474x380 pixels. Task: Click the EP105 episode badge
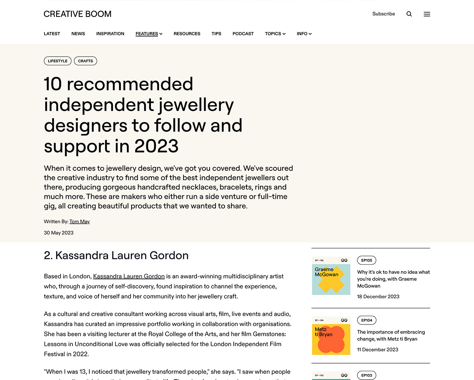tap(366, 260)
